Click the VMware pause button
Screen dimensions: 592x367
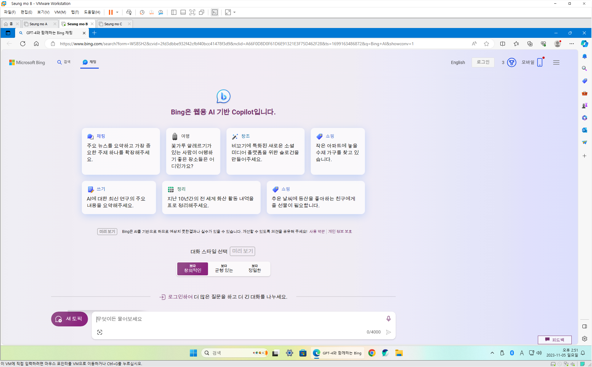click(110, 12)
